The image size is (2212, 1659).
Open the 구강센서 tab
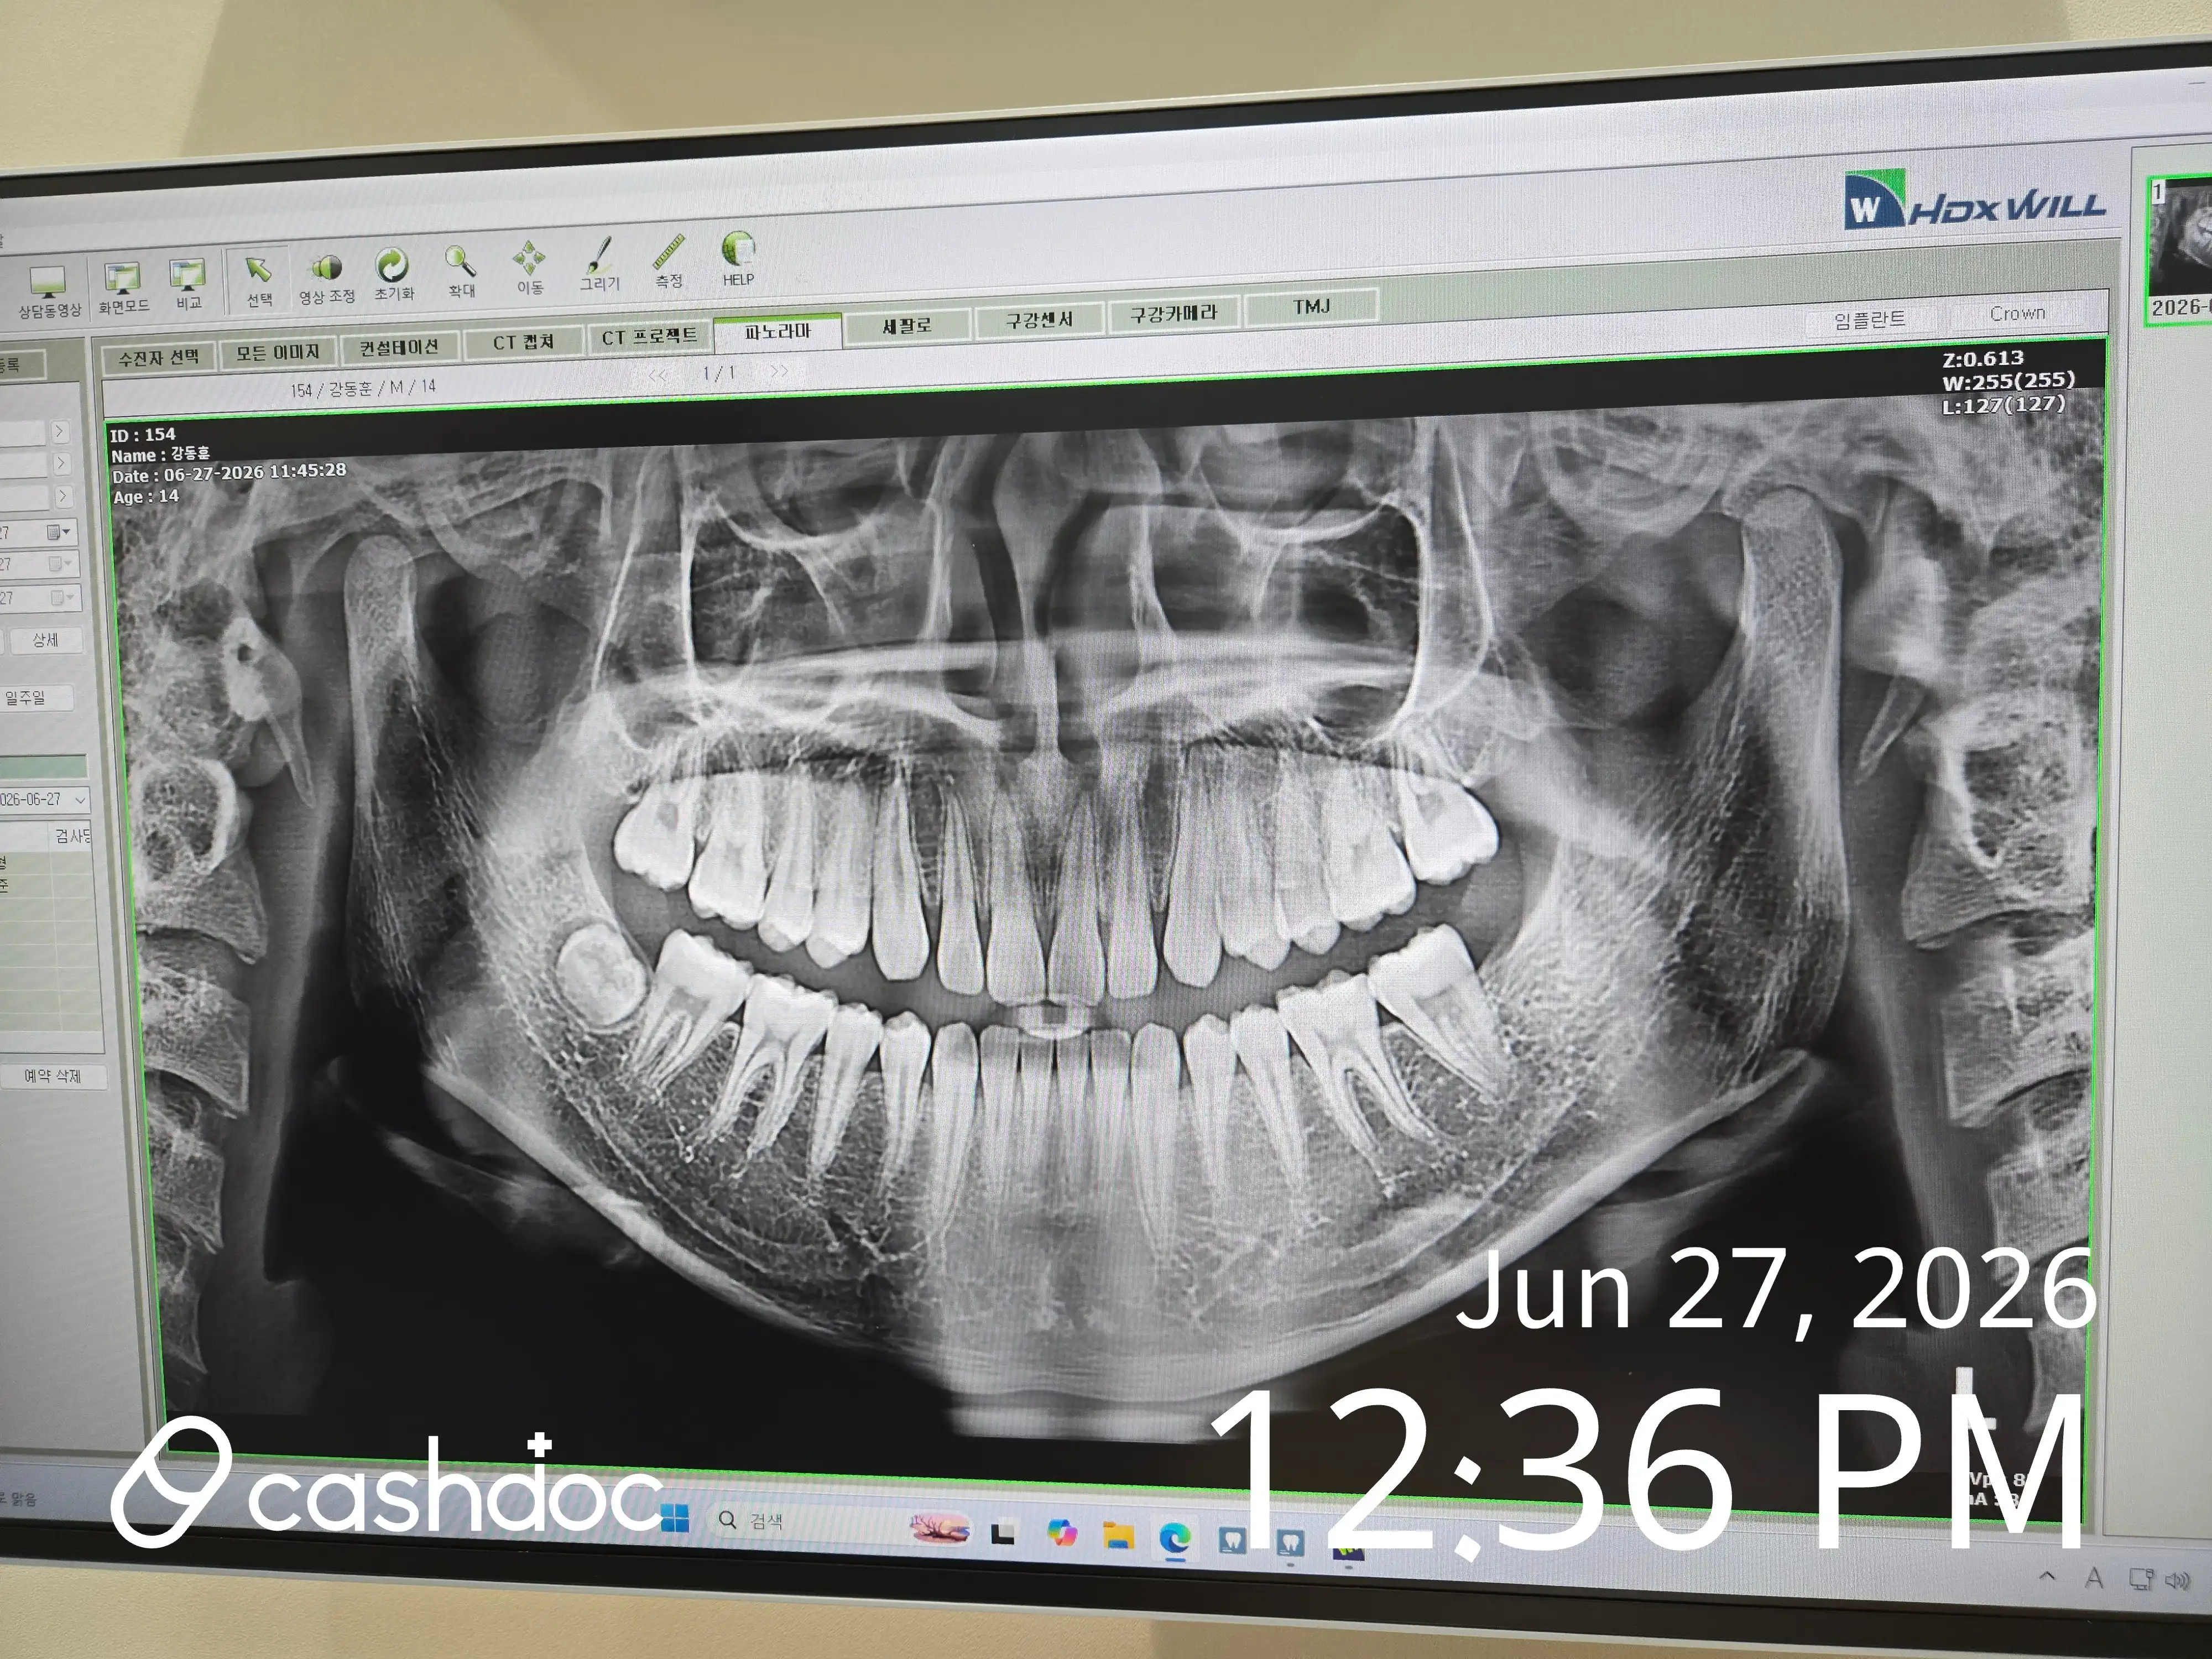[1039, 319]
